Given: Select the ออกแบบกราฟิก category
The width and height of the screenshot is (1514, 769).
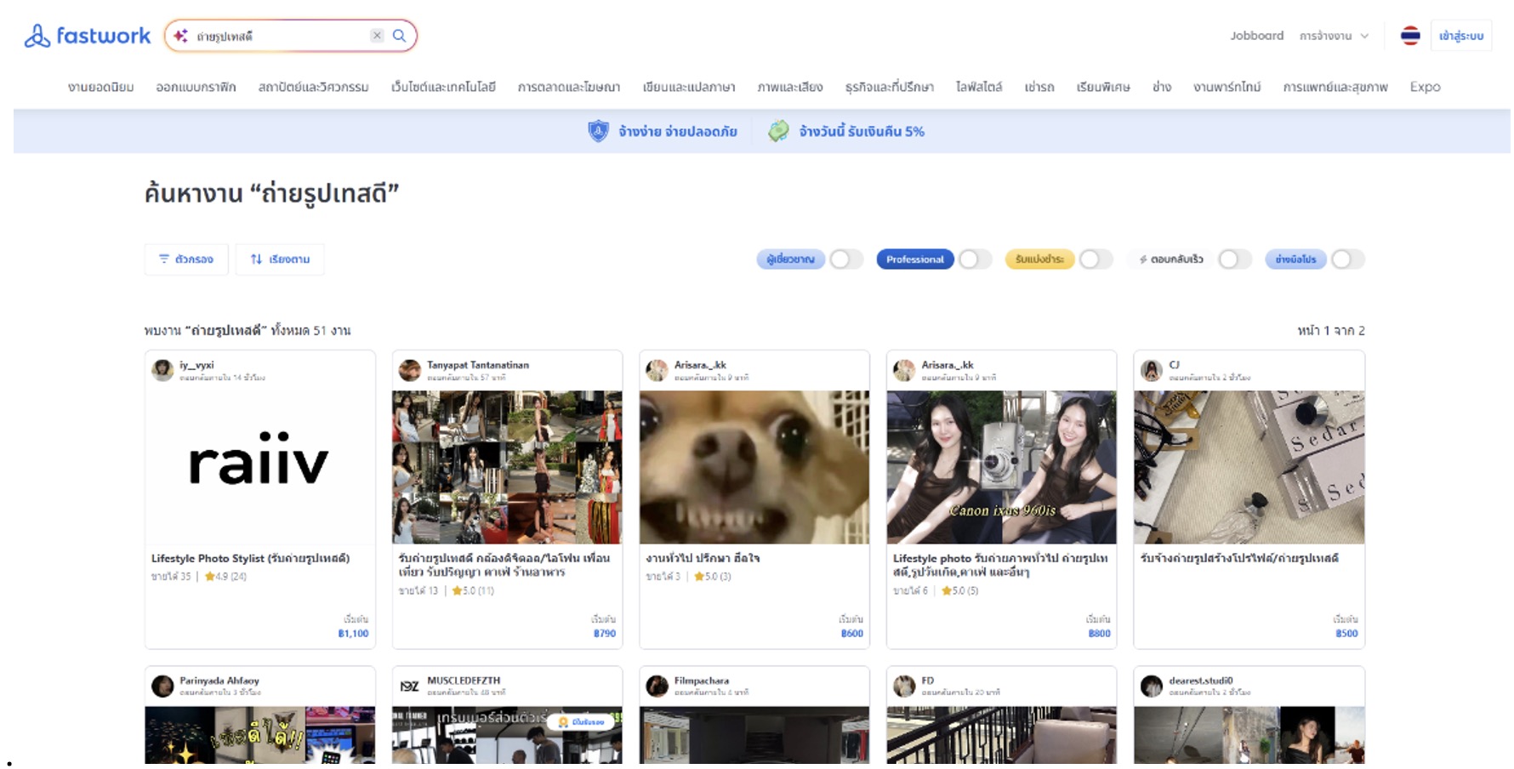Looking at the screenshot, I should pos(196,87).
